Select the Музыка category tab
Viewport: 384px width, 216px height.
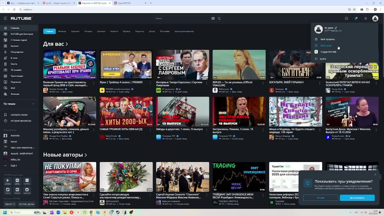click(x=126, y=31)
